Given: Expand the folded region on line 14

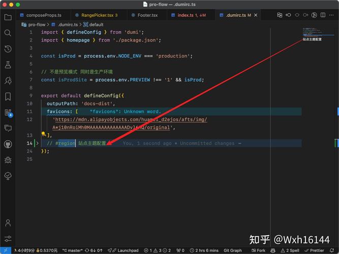Looking at the screenshot, I should 37,143.
